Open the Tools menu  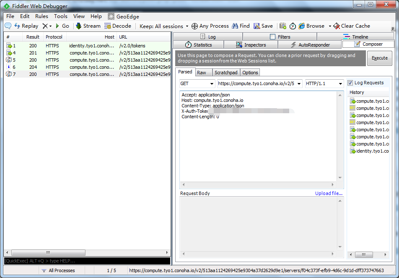(x=60, y=16)
